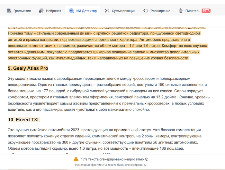Click the line starting Эту модель можно назвать
This screenshot has width=225, height=170.
(x=99, y=78)
